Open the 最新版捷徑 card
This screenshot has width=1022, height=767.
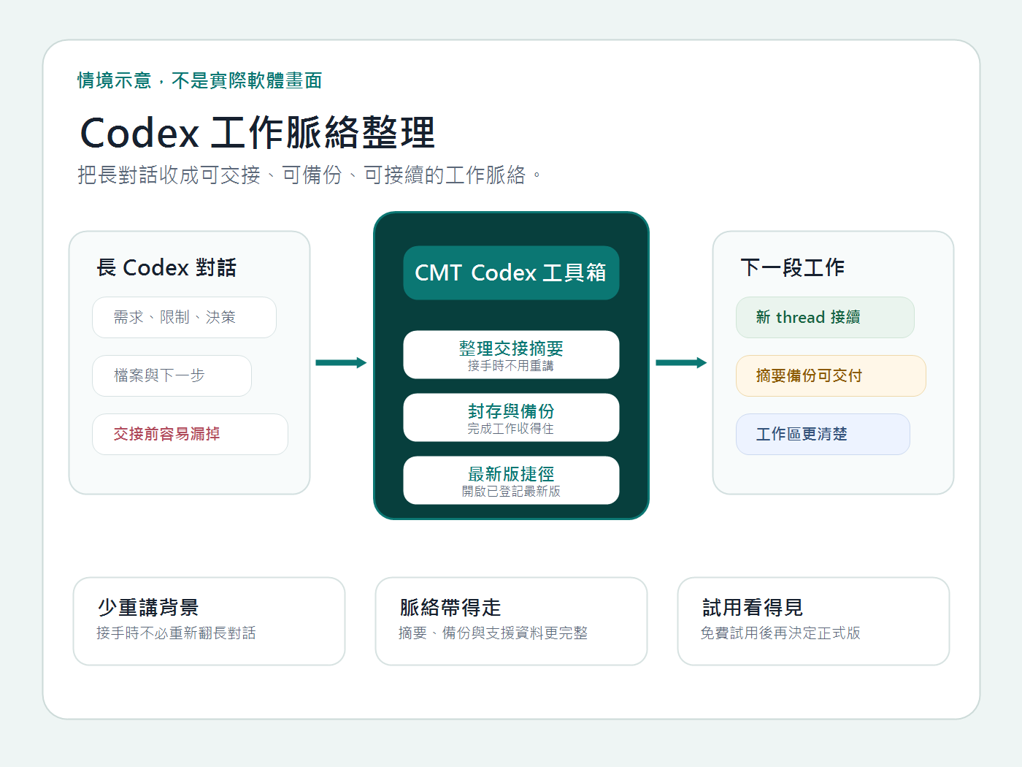(511, 480)
